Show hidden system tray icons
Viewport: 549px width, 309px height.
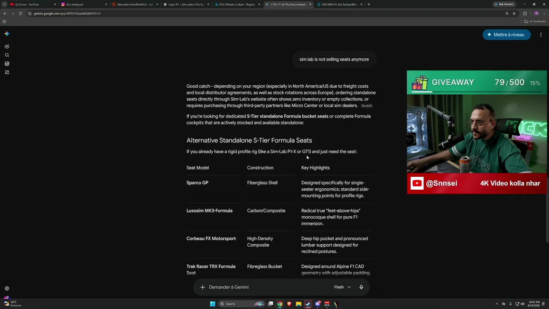[x=497, y=304]
